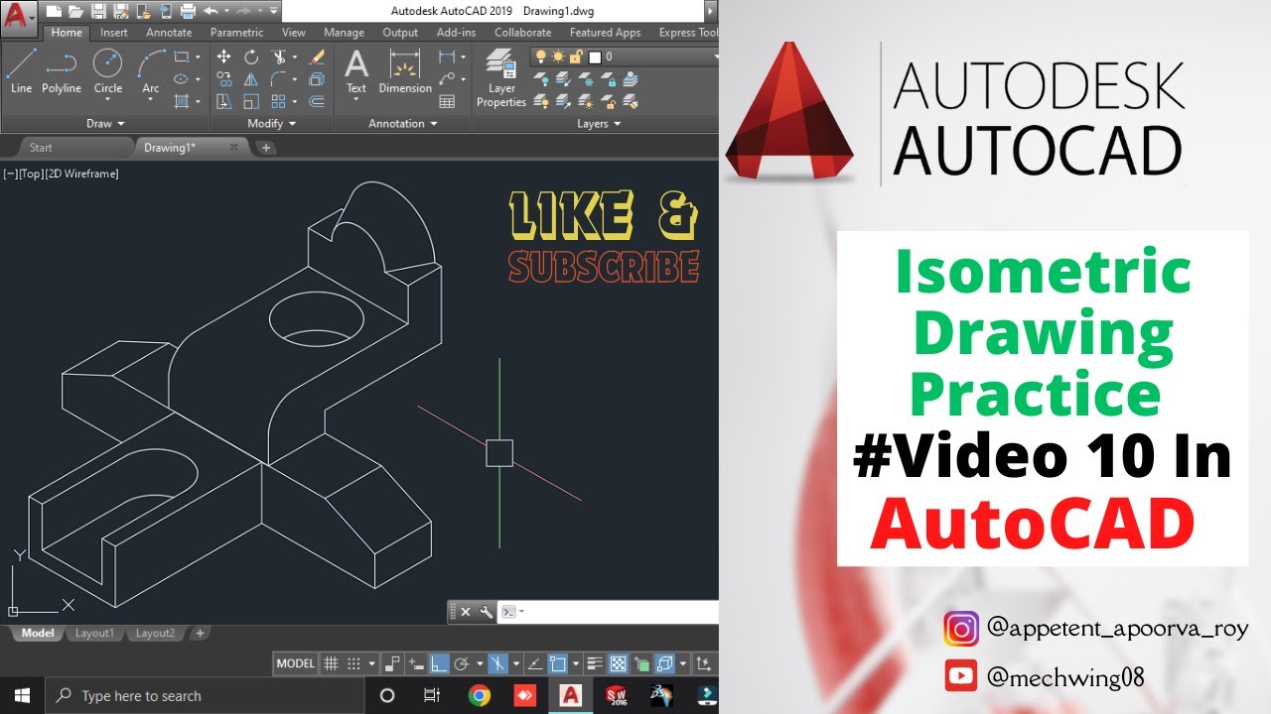This screenshot has width=1271, height=714.
Task: Toggle Isometric drafting mode
Action: point(497,663)
